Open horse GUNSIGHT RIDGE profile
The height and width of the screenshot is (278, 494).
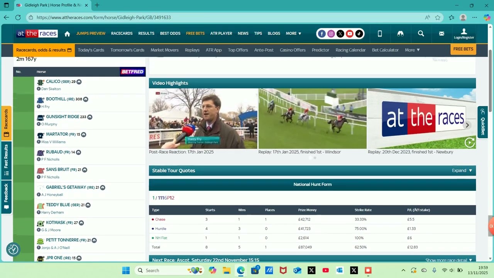pos(63,117)
